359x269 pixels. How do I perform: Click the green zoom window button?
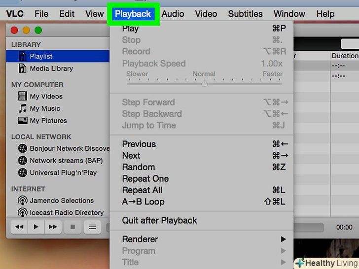coord(38,30)
